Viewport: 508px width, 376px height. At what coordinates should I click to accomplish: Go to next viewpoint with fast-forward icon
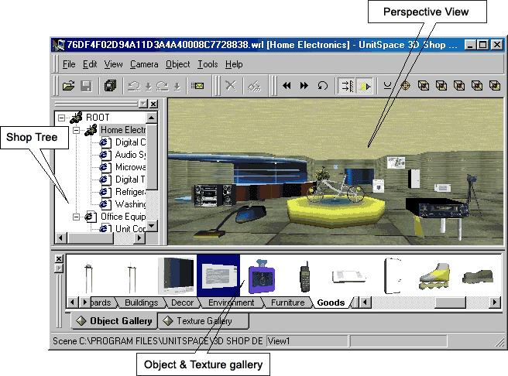pos(304,86)
